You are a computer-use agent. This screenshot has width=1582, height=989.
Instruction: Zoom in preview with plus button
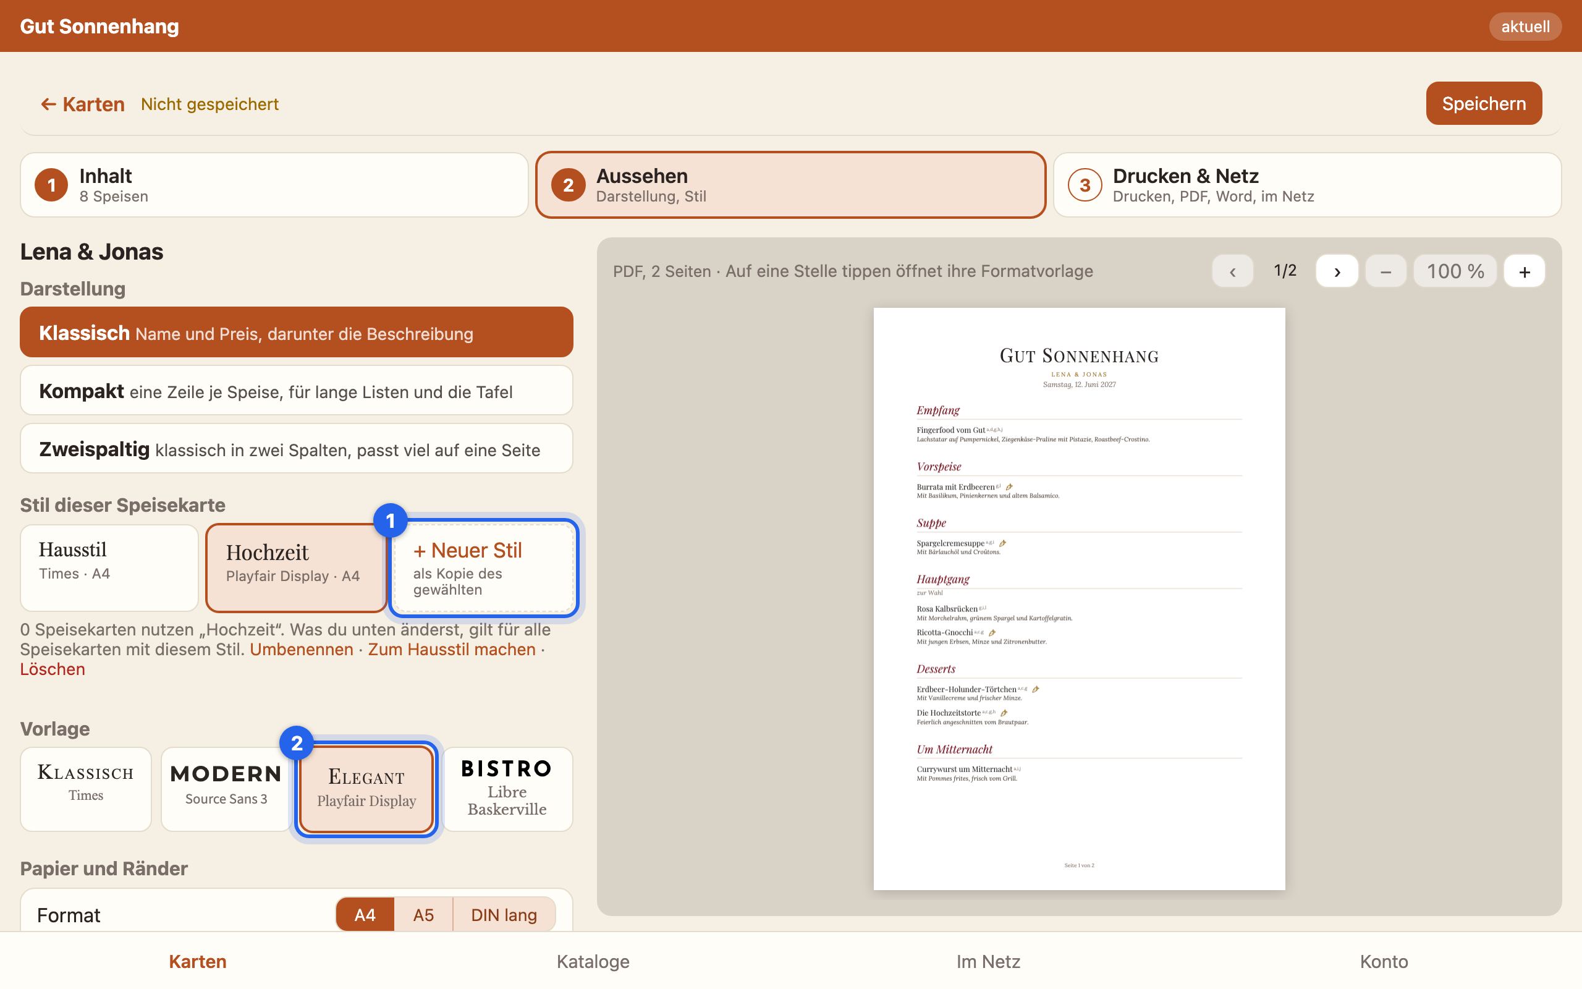(1525, 271)
